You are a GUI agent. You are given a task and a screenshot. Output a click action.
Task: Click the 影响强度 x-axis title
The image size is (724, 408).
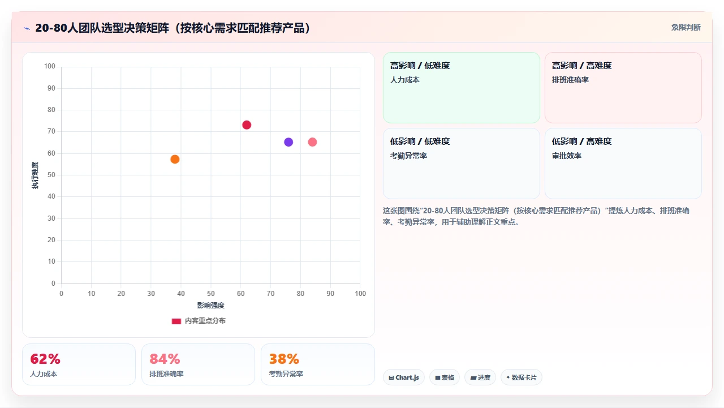(211, 306)
